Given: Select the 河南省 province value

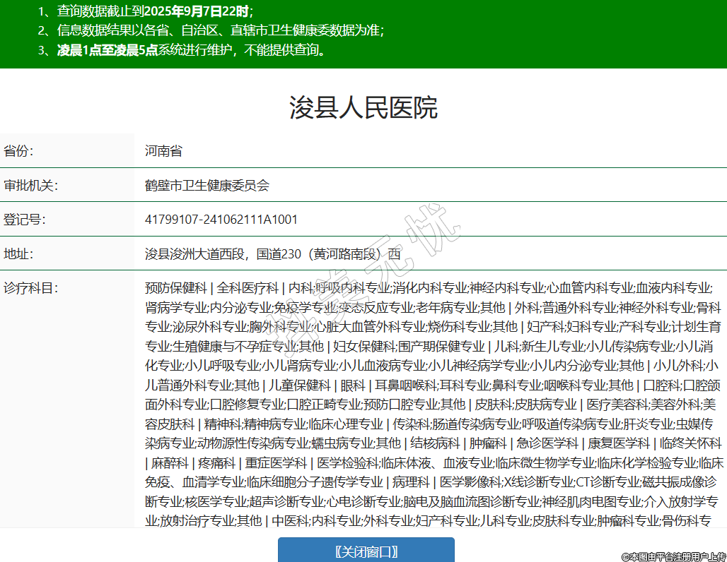Looking at the screenshot, I should point(163,151).
